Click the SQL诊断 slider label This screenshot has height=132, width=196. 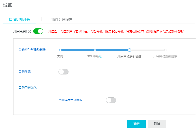coord(93,56)
